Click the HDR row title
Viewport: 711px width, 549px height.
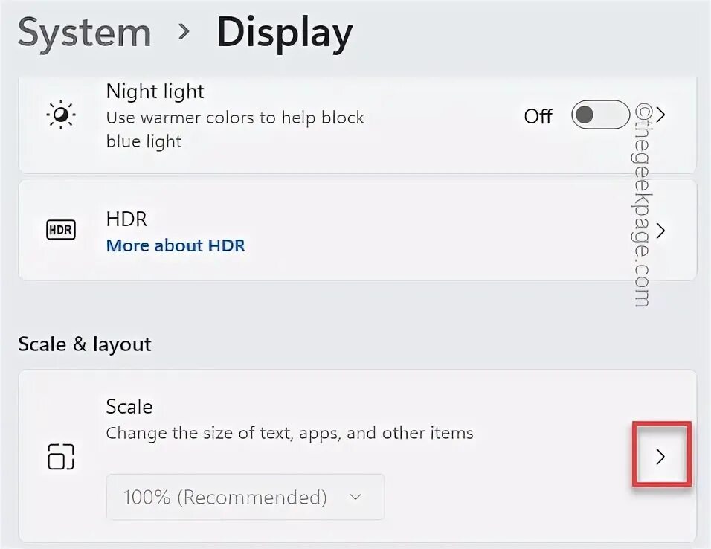[126, 219]
